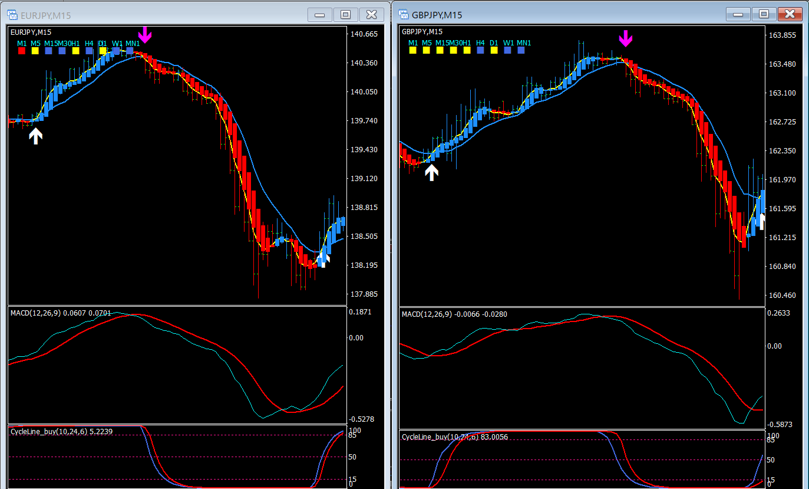Image resolution: width=809 pixels, height=489 pixels.
Task: Click the blue H4 trend square on GBPJPY
Action: tap(480, 51)
